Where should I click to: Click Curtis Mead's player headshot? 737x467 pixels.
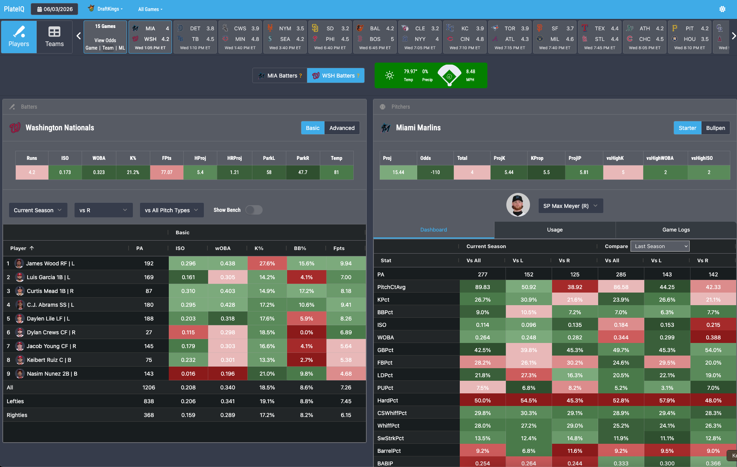(20, 291)
